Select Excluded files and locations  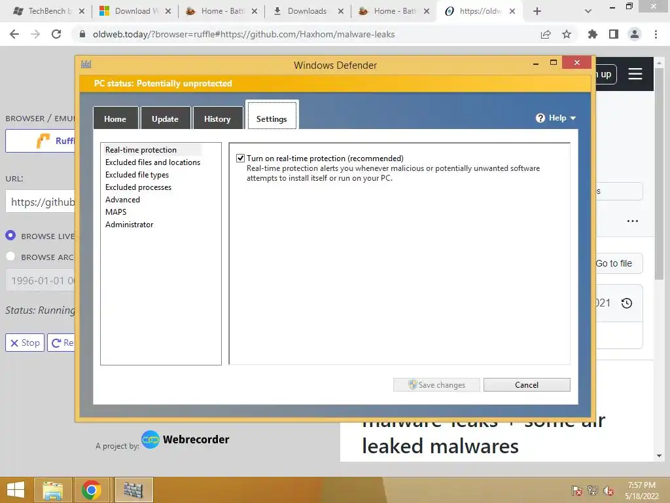152,162
